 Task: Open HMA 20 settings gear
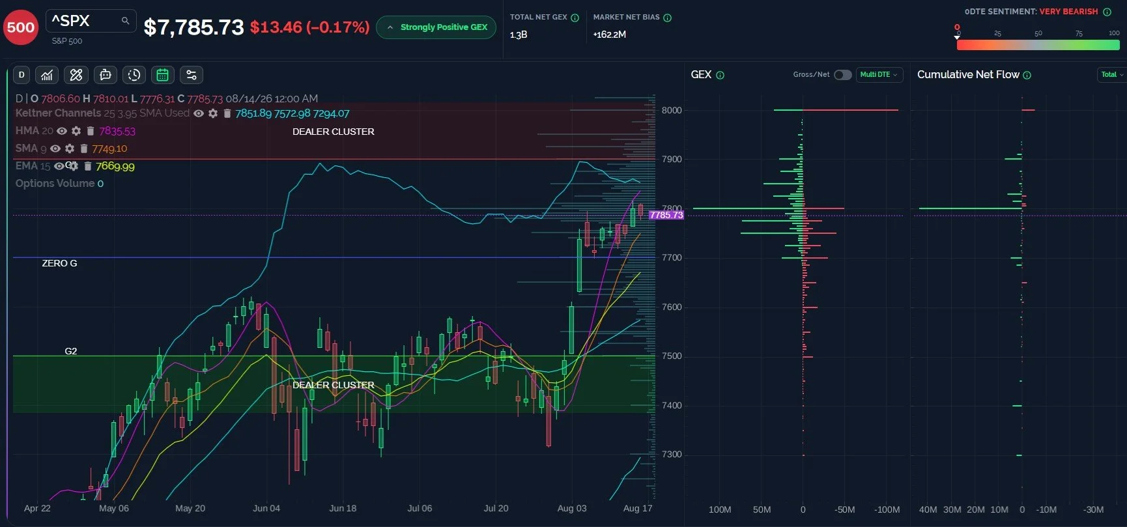point(76,131)
